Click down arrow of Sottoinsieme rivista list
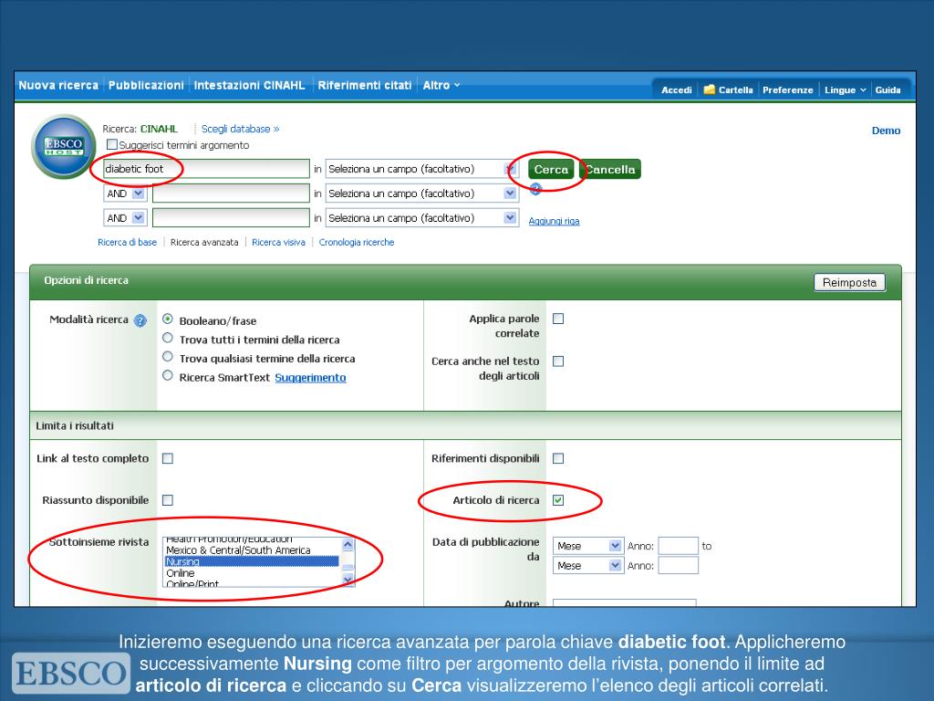 point(348,580)
